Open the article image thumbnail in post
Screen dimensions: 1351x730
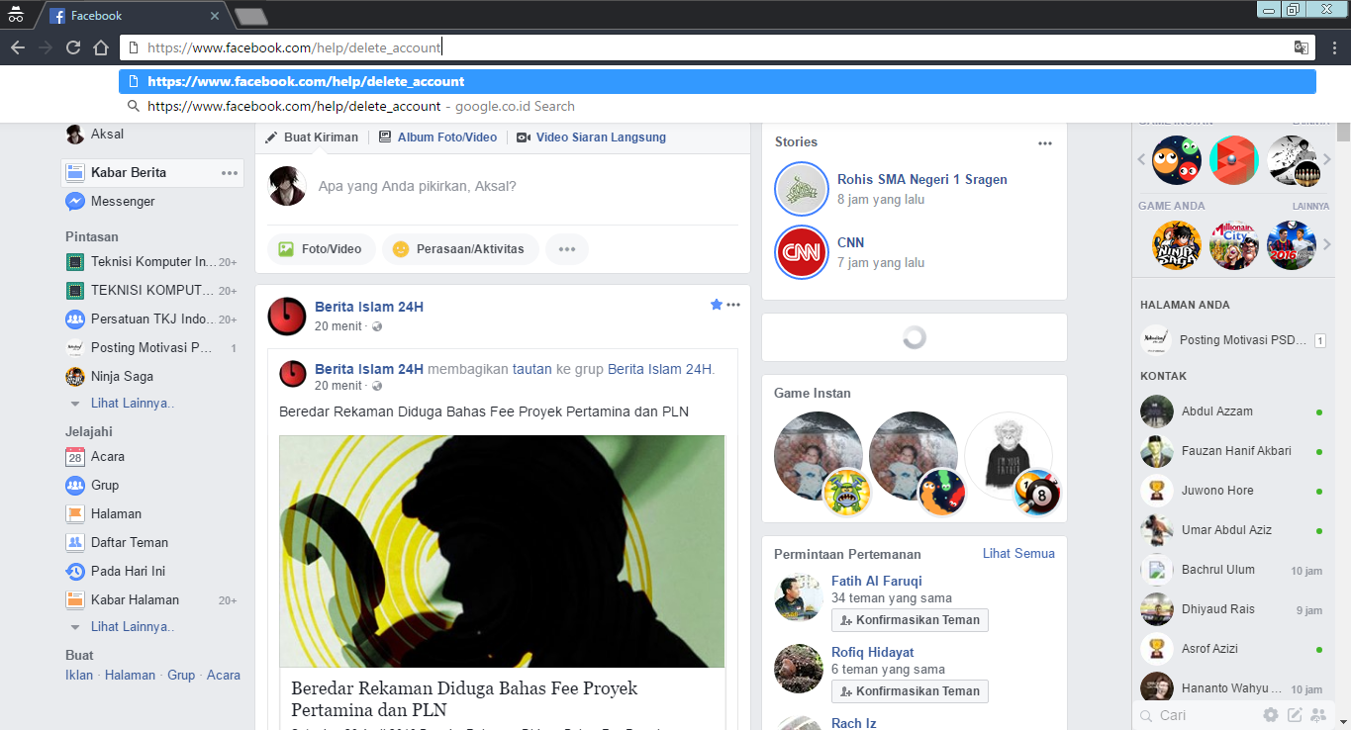coord(502,551)
